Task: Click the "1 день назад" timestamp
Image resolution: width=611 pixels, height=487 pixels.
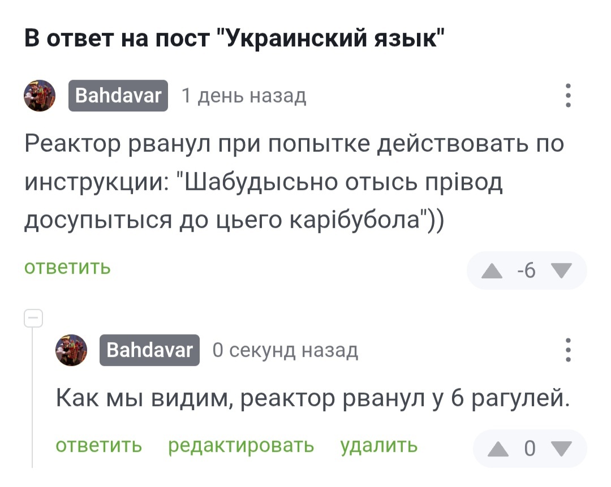Action: (243, 96)
